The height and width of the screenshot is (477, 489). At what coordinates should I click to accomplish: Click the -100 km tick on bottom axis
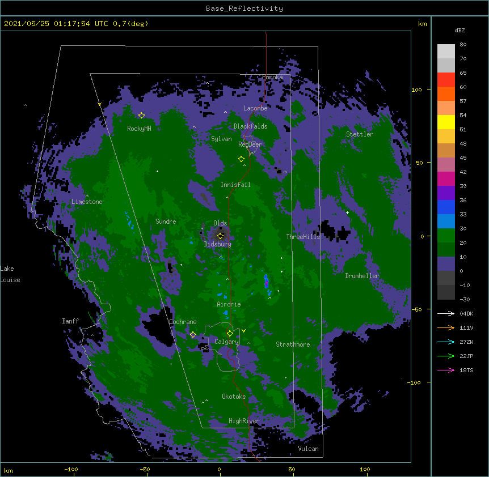click(71, 469)
